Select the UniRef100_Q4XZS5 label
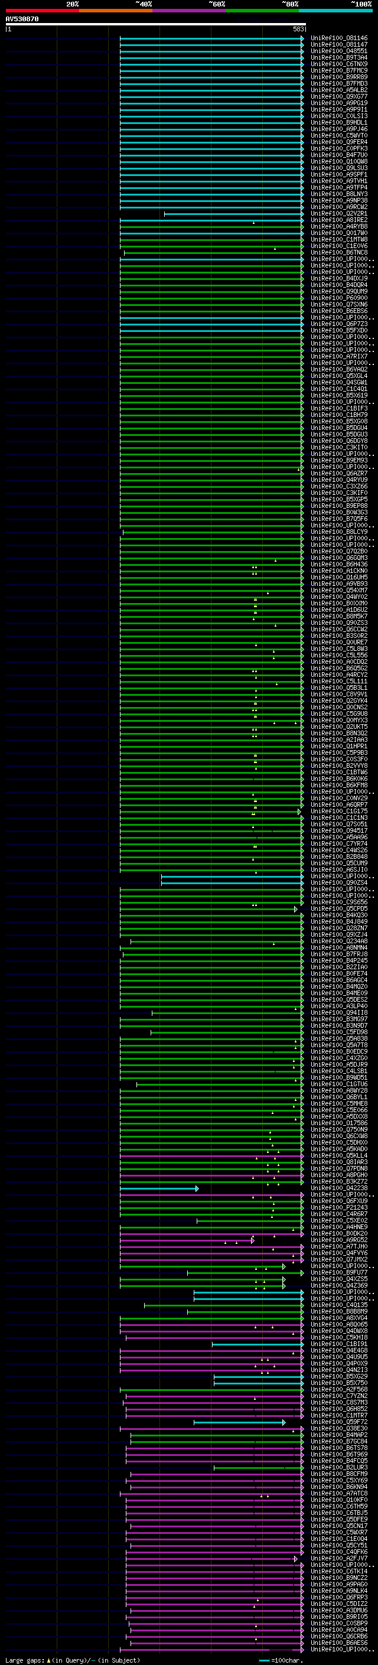This screenshot has height=1665, width=378. [x=339, y=1279]
